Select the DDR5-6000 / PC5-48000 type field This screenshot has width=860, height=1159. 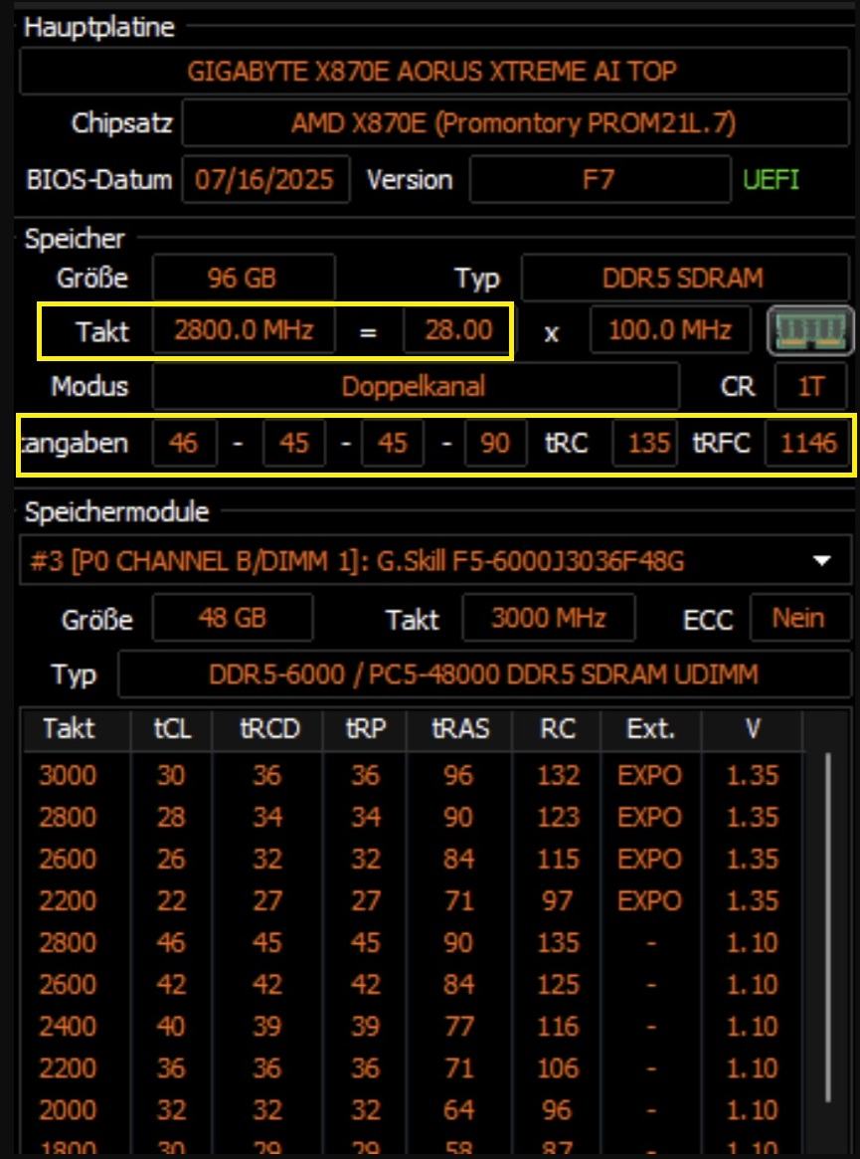click(483, 675)
